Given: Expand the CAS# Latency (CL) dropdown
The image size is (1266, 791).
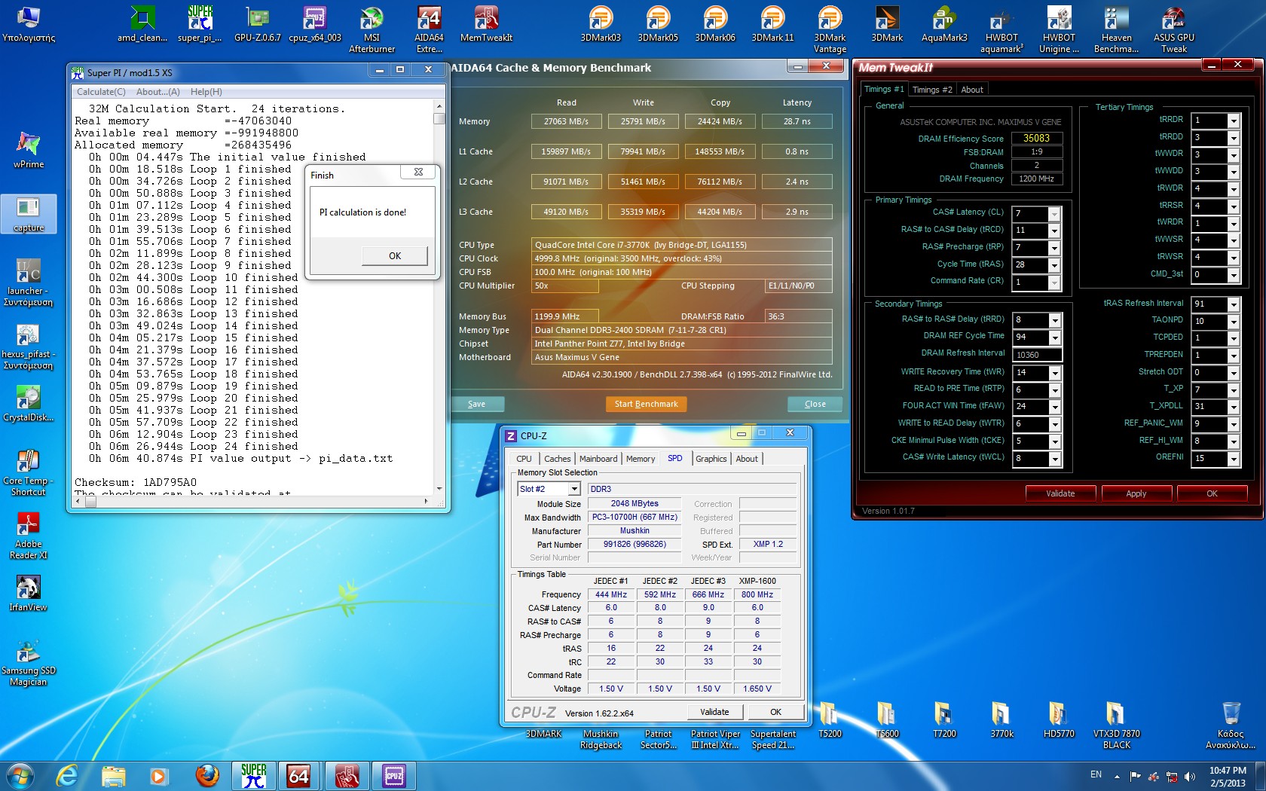Looking at the screenshot, I should [1054, 214].
